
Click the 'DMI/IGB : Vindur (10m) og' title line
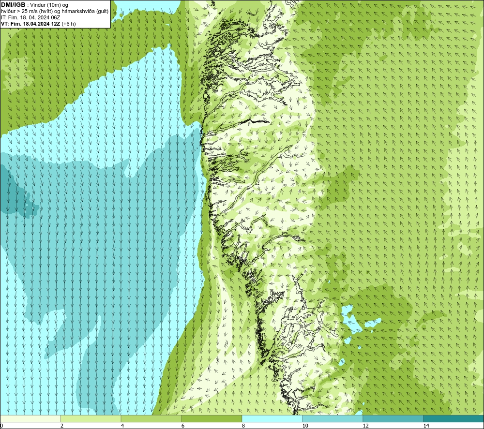(34, 5)
